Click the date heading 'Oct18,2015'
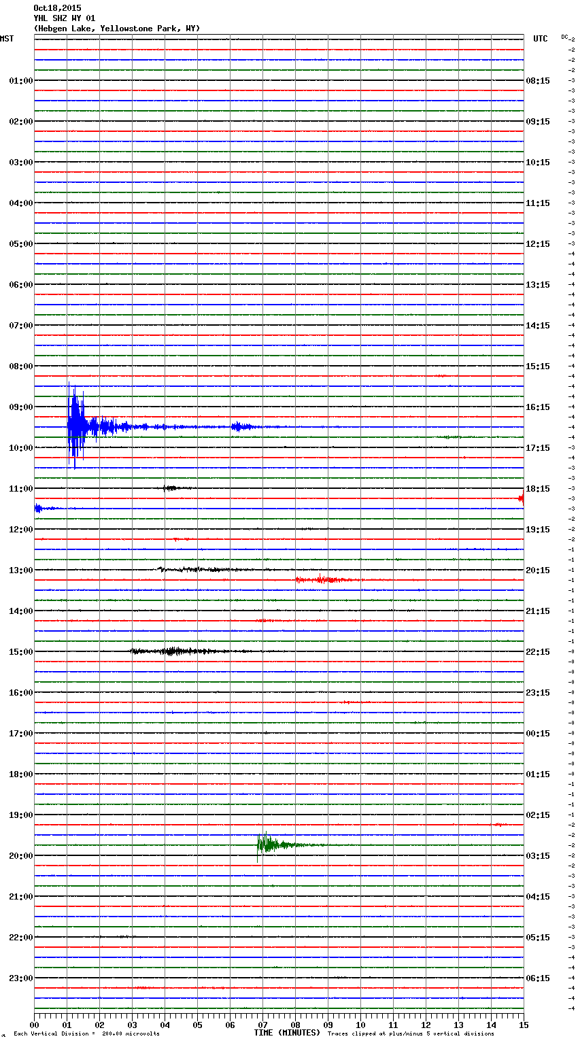The height and width of the screenshot is (1043, 578). pyautogui.click(x=57, y=8)
